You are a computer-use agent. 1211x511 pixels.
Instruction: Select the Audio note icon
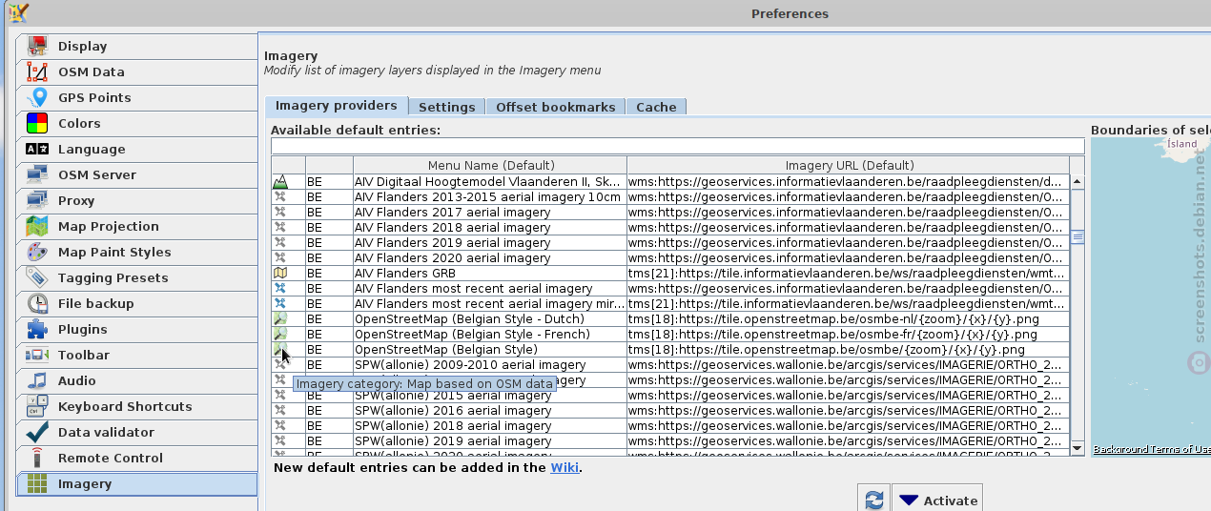[37, 380]
